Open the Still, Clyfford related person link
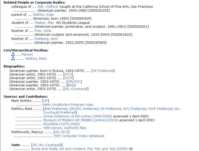The image size is (199, 151). click(48, 6)
